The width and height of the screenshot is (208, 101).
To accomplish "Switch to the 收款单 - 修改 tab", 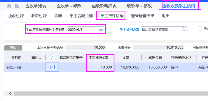I will coord(139,6).
